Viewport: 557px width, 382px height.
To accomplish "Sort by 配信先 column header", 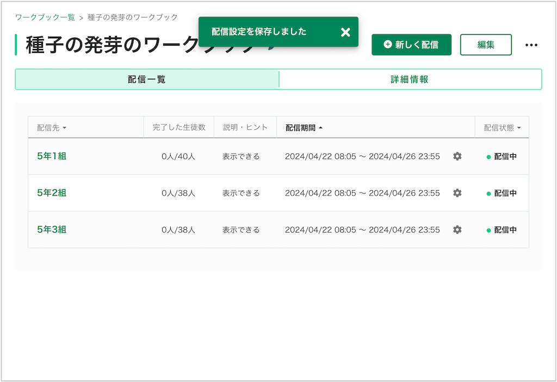I will [52, 128].
